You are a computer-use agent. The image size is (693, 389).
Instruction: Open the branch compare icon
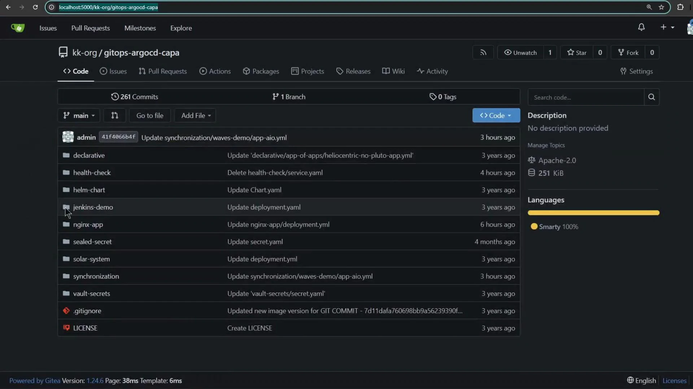(x=114, y=115)
